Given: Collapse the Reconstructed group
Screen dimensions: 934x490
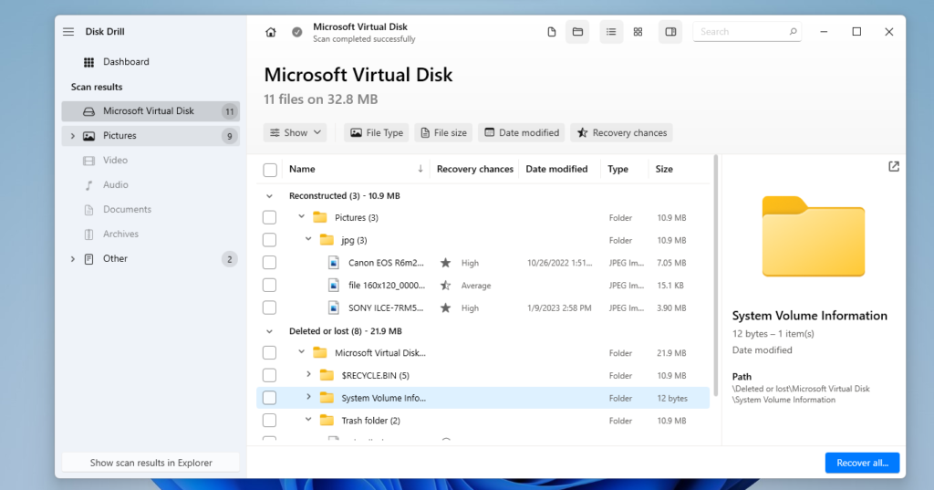Looking at the screenshot, I should click(x=269, y=196).
